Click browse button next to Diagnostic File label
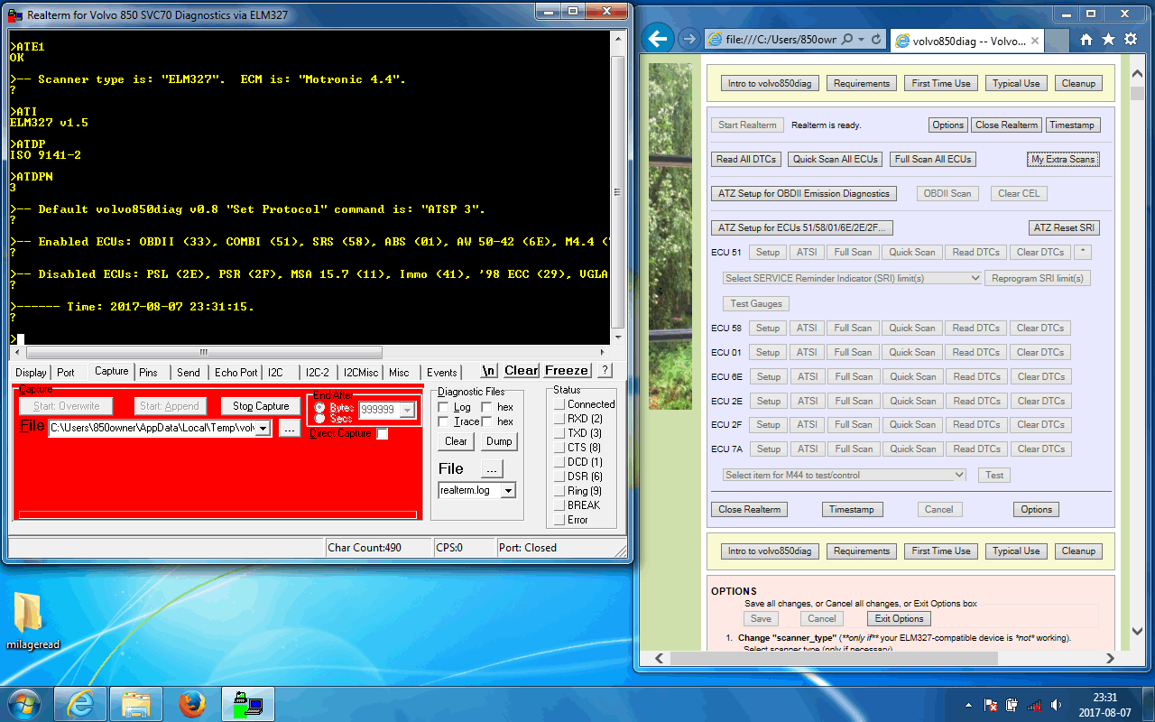The image size is (1155, 722). (491, 468)
